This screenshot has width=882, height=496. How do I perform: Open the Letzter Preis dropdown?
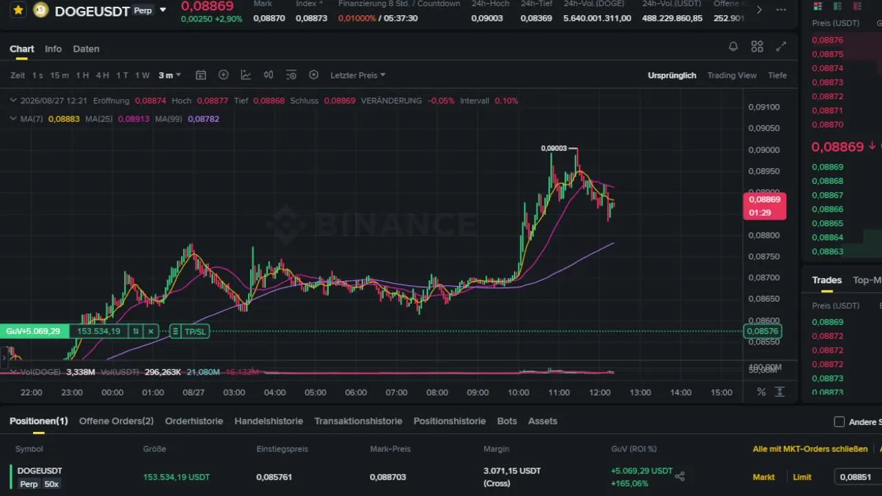click(358, 75)
